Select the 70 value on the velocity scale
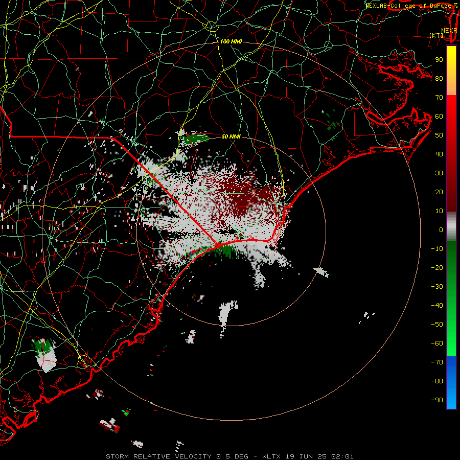 pos(439,98)
